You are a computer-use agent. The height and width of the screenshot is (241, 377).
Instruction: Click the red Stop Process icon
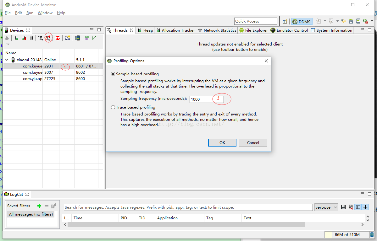click(x=58, y=38)
